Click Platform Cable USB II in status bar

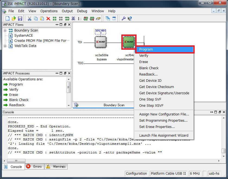(x=168, y=174)
